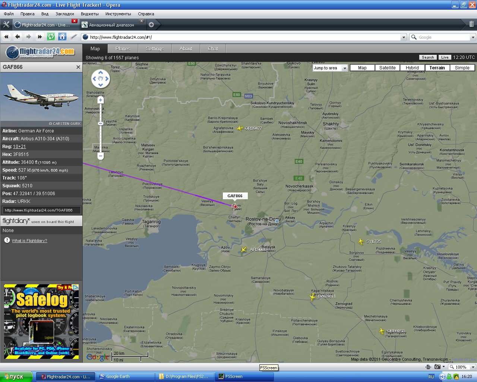The width and height of the screenshot is (477, 382).
Task: Click plane icon near Kagal'nitskaya
Action: [x=312, y=297]
